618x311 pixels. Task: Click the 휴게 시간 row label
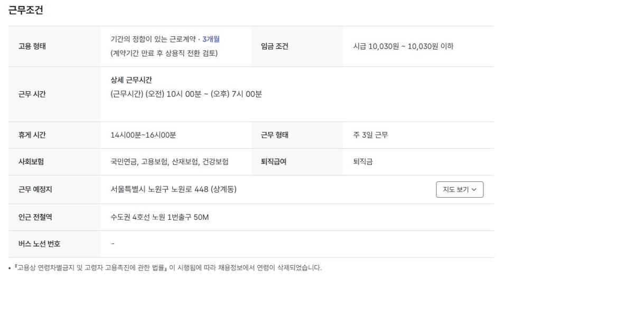(32, 135)
